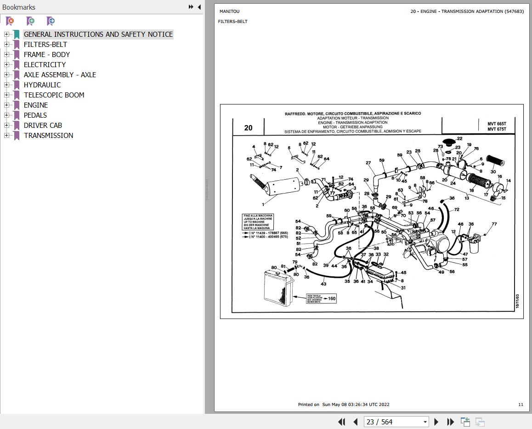
Task: Select the TRANSMISSION bookmark
Action: tap(49, 136)
